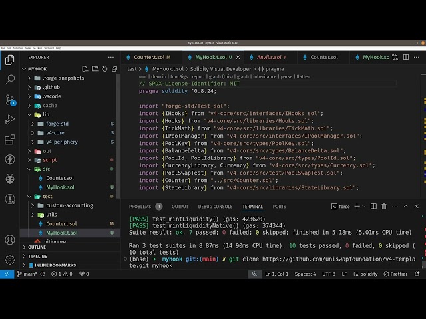Click the compare changes editor icon
The width and height of the screenshot is (426, 319).
395,58
